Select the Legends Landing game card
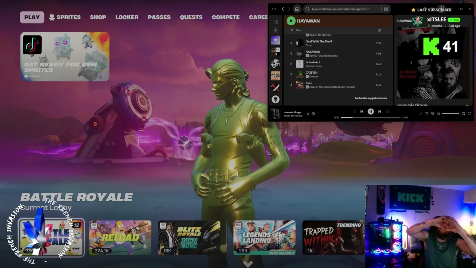Image resolution: width=476 pixels, height=268 pixels. [x=264, y=237]
